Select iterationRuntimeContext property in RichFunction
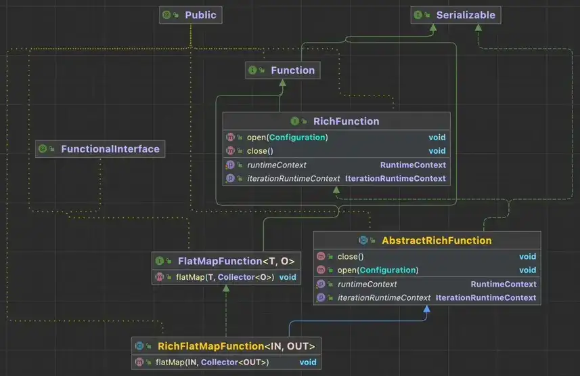Viewport: 580px width, 376px height. coord(293,179)
